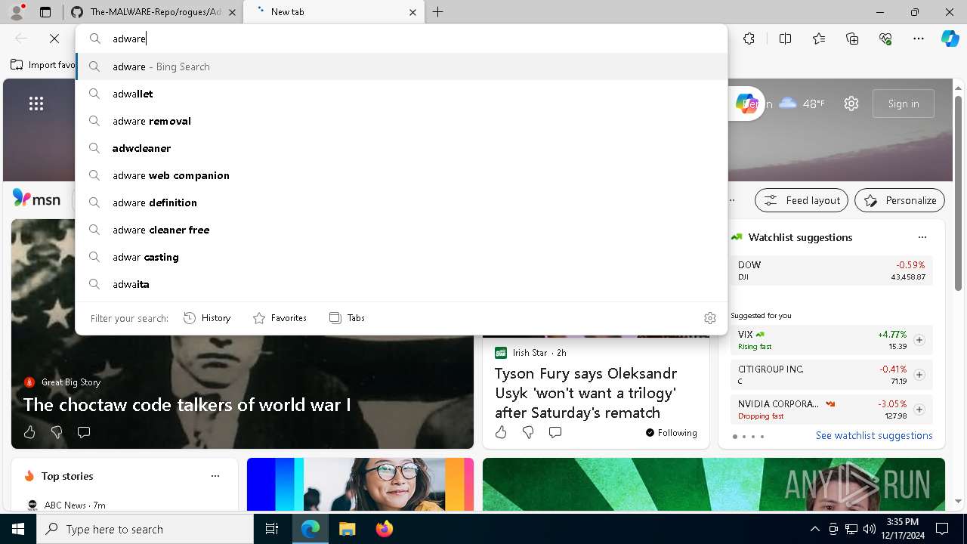This screenshot has height=544, width=967.
Task: Toggle Split screen view icon
Action: tap(785, 39)
